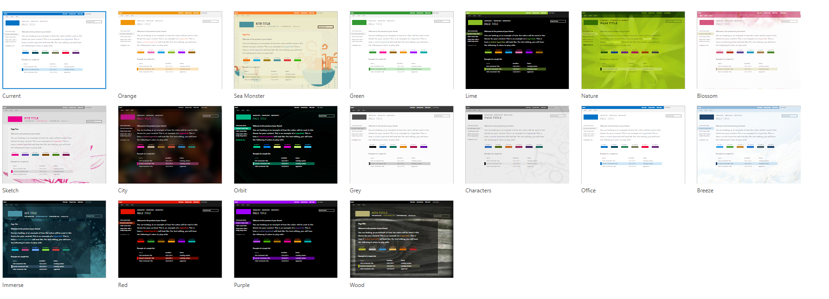Click the 'Nature' theme name
Viewport: 829px width, 299px height.
590,96
